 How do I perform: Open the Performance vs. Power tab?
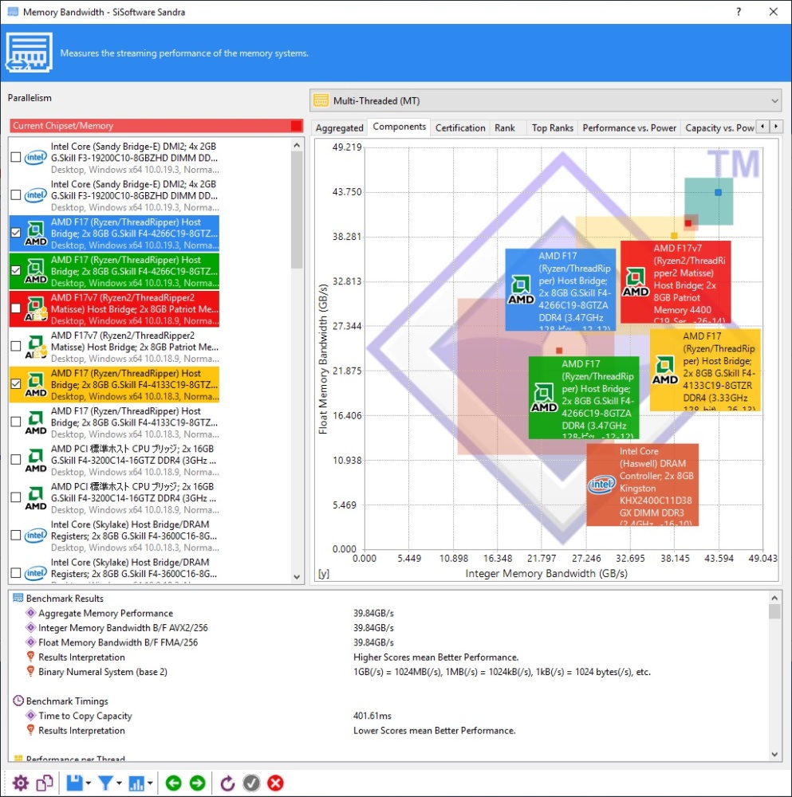tap(629, 128)
